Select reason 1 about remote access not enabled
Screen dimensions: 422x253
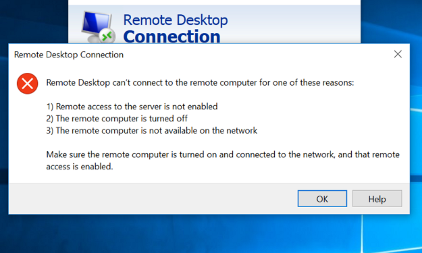[132, 106]
